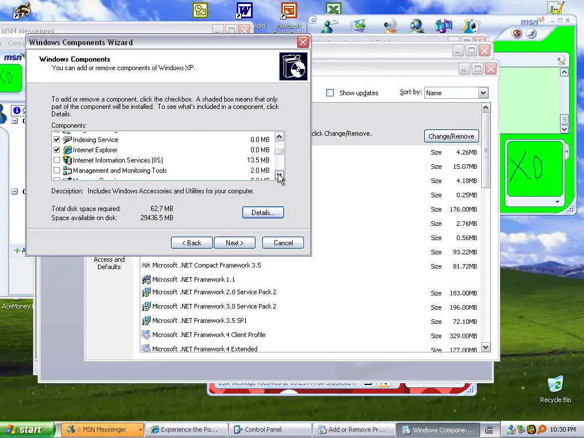Click XD display picture in MSN contact list window
Screen dimensions: 584x438
pyautogui.click(x=11, y=78)
